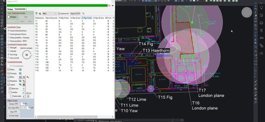
Task: Click the red U icon in RPA row
Action: tap(28, 77)
